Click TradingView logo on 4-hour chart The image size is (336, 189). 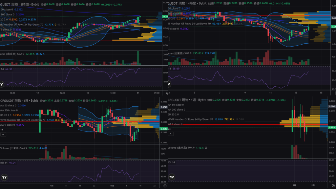click(169, 84)
